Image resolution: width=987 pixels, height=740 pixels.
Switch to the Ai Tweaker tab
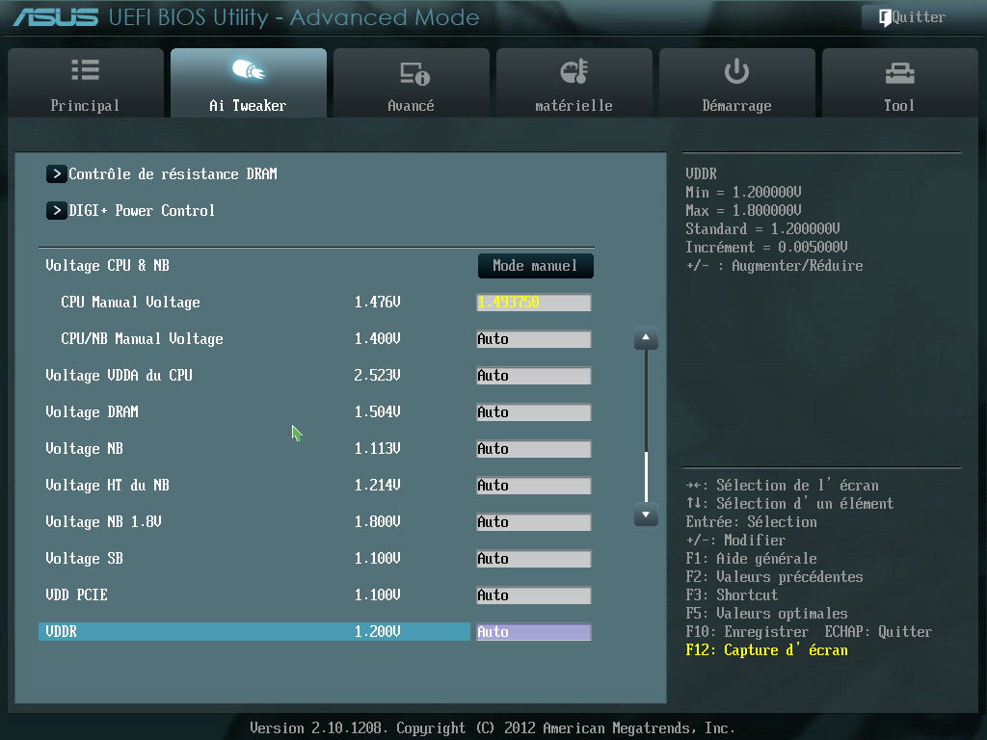coord(248,83)
